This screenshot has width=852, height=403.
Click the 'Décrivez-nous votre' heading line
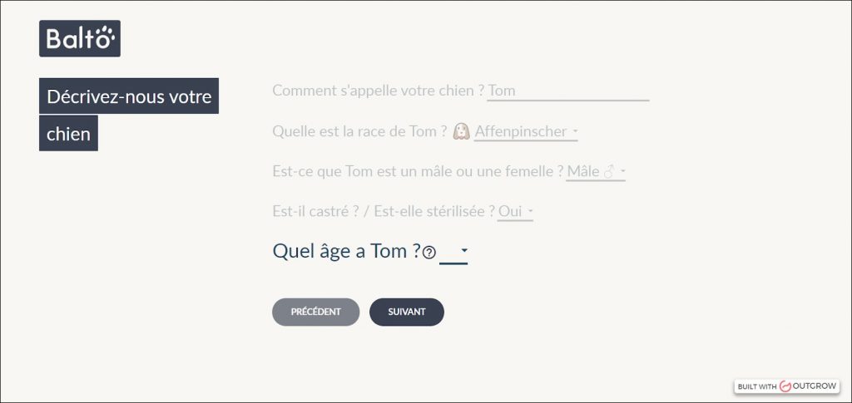129,96
